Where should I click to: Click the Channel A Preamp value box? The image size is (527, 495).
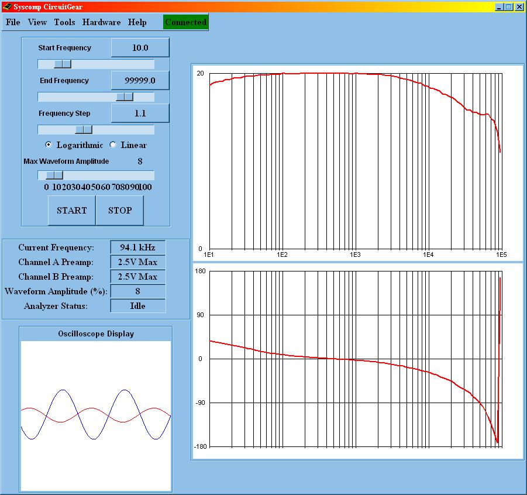[137, 262]
